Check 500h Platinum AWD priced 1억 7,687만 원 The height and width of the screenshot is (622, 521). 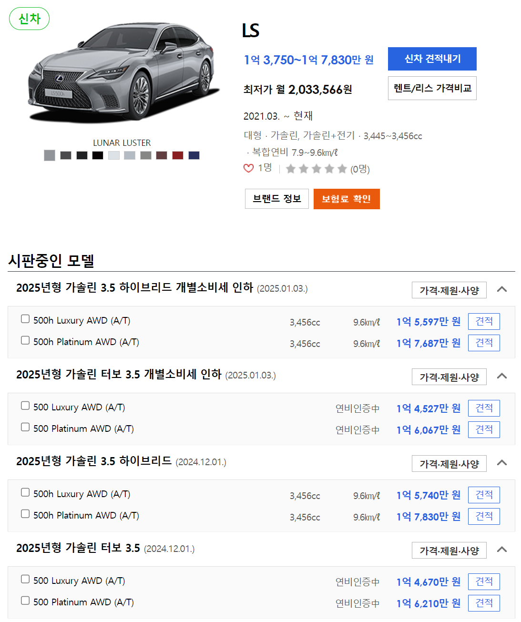coord(25,340)
